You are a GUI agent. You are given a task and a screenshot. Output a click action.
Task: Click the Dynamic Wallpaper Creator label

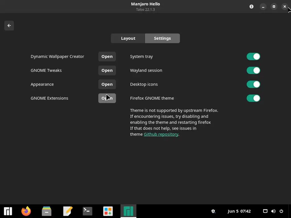click(57, 56)
